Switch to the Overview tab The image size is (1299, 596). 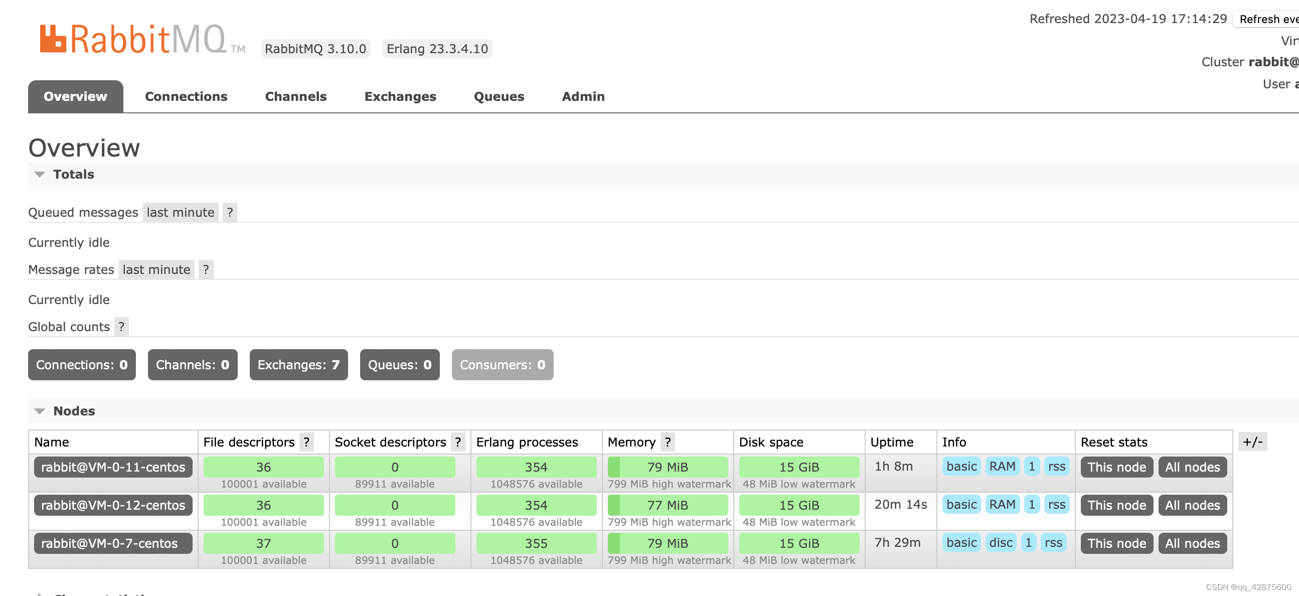[76, 96]
